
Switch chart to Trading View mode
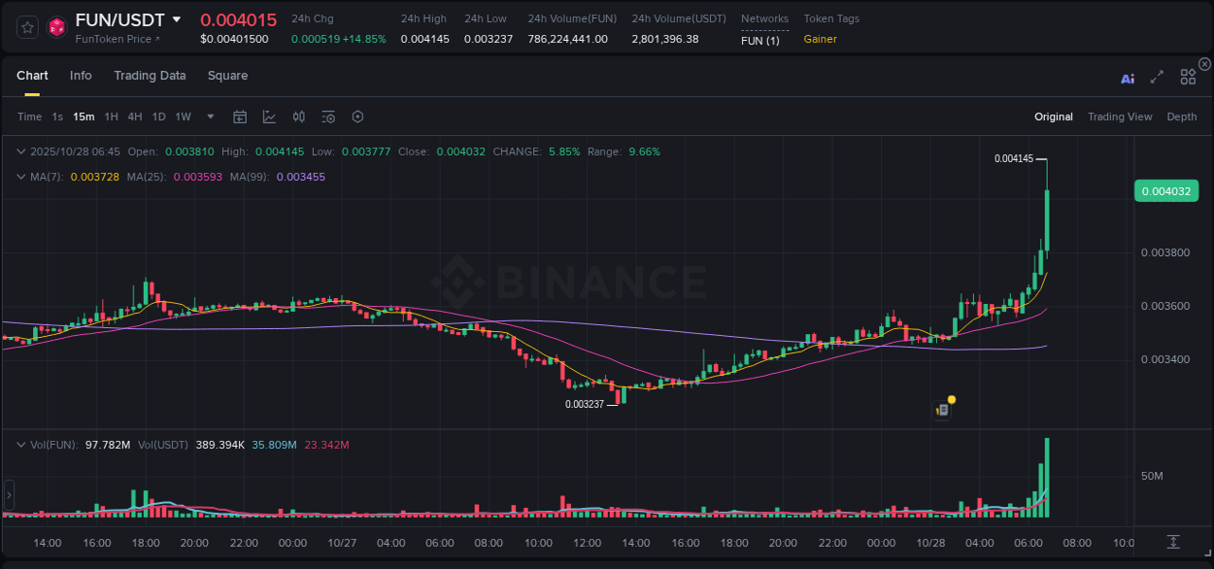click(x=1120, y=117)
